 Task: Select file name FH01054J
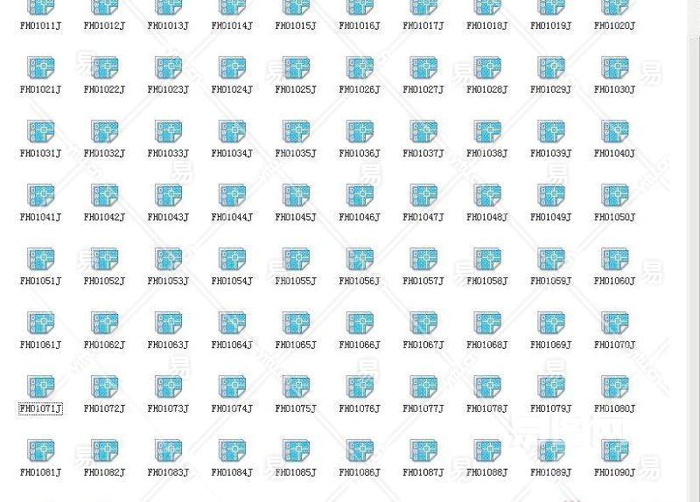(232, 281)
